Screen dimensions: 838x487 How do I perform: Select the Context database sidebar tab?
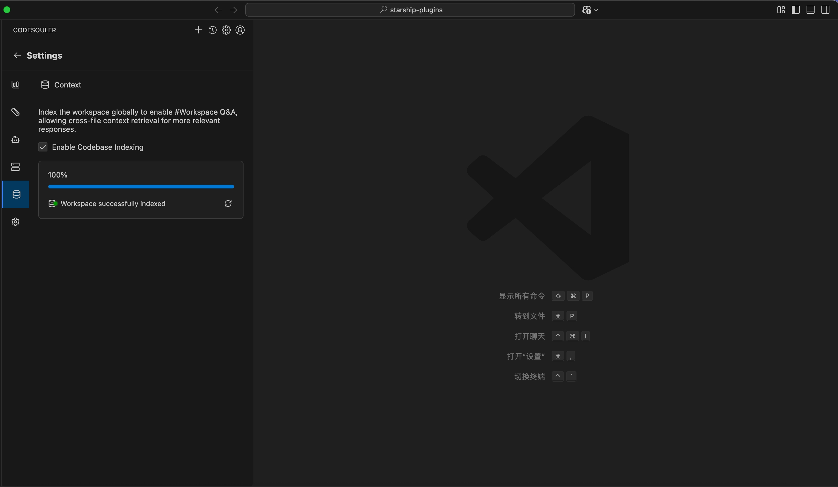16,194
